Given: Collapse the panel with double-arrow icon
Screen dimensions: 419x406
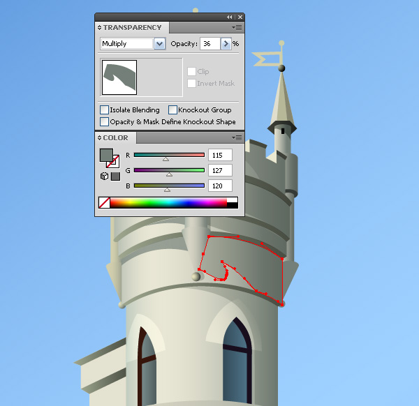Looking at the screenshot, I should pyautogui.click(x=230, y=17).
